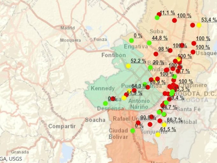The height and width of the screenshot is (163, 217).
Task: Click the Kennedy district name
Action: [102, 88]
